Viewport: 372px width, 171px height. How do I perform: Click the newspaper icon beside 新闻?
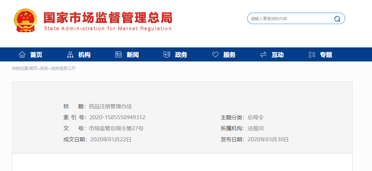tap(118, 55)
